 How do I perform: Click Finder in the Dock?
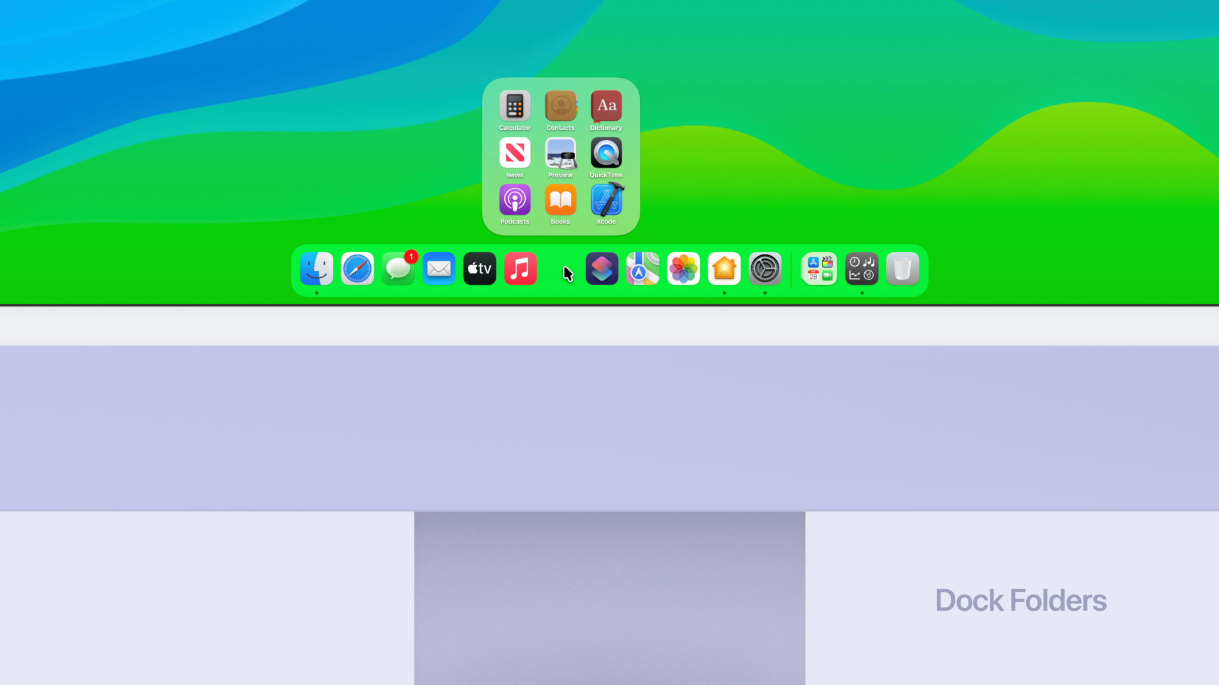[x=317, y=269]
